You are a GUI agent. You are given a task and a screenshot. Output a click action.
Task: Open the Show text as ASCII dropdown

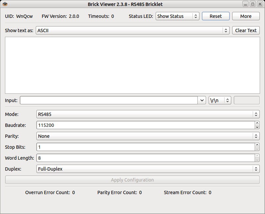(x=132, y=30)
